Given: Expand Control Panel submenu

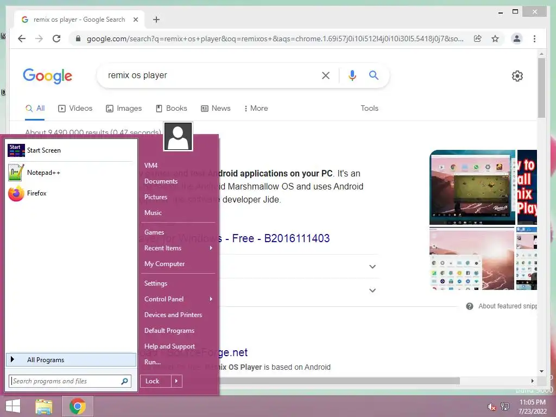Looking at the screenshot, I should pos(178,299).
